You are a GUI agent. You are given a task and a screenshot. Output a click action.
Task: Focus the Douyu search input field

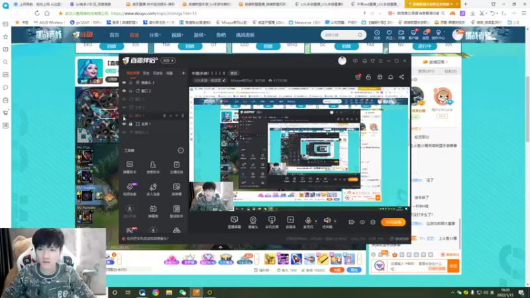(340, 35)
